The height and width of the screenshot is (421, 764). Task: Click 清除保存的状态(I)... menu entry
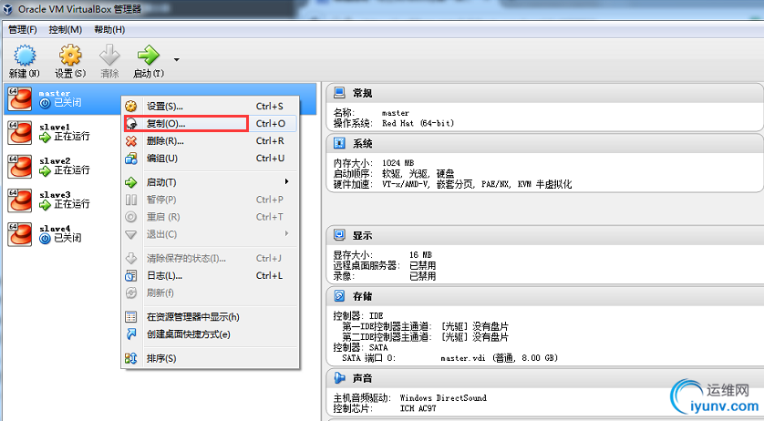coord(210,258)
